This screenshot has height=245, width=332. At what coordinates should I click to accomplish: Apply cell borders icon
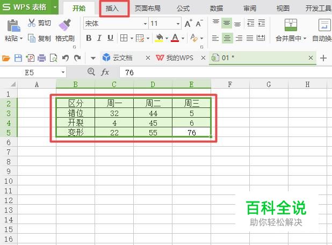(124, 38)
